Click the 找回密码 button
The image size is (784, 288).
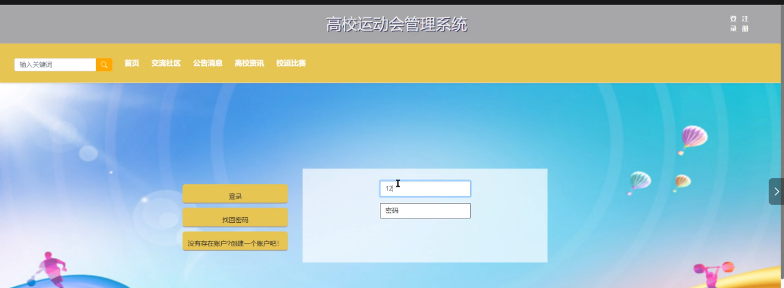coord(235,217)
